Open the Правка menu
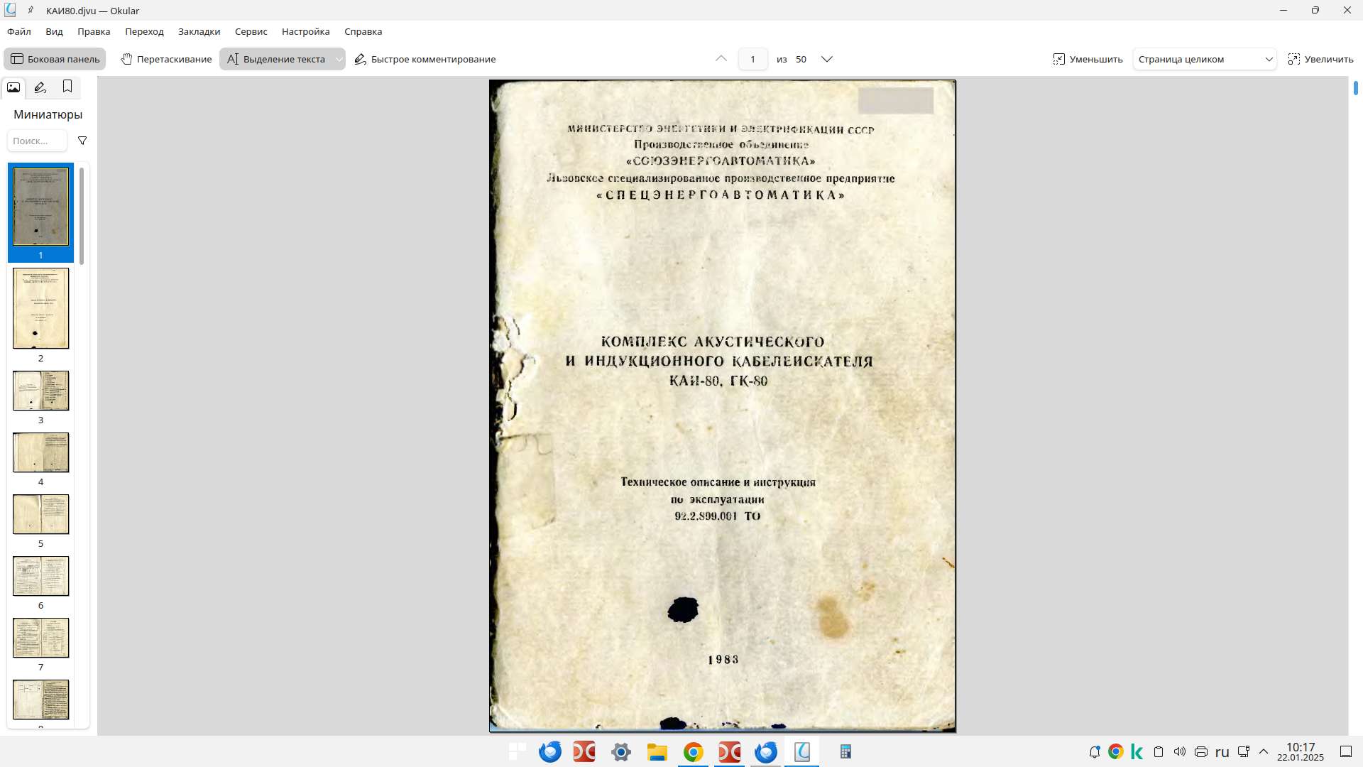This screenshot has height=767, width=1363. [x=94, y=31]
